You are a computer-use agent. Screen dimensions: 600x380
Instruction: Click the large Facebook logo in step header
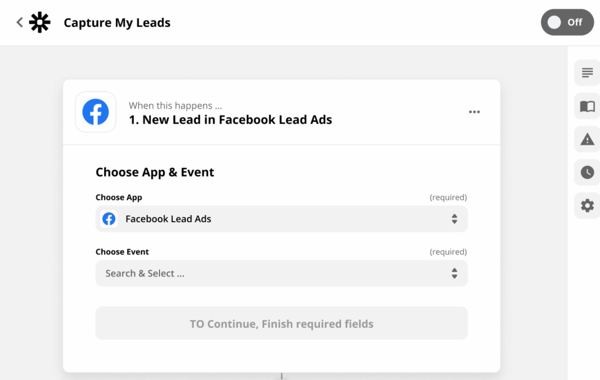(95, 112)
